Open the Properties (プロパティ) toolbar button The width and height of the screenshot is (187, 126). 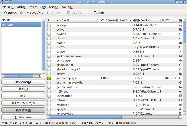(x=76, y=13)
